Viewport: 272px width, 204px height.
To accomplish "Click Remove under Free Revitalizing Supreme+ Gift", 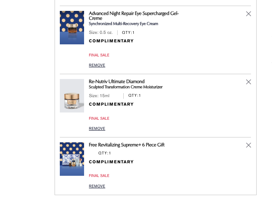I will click(x=97, y=186).
